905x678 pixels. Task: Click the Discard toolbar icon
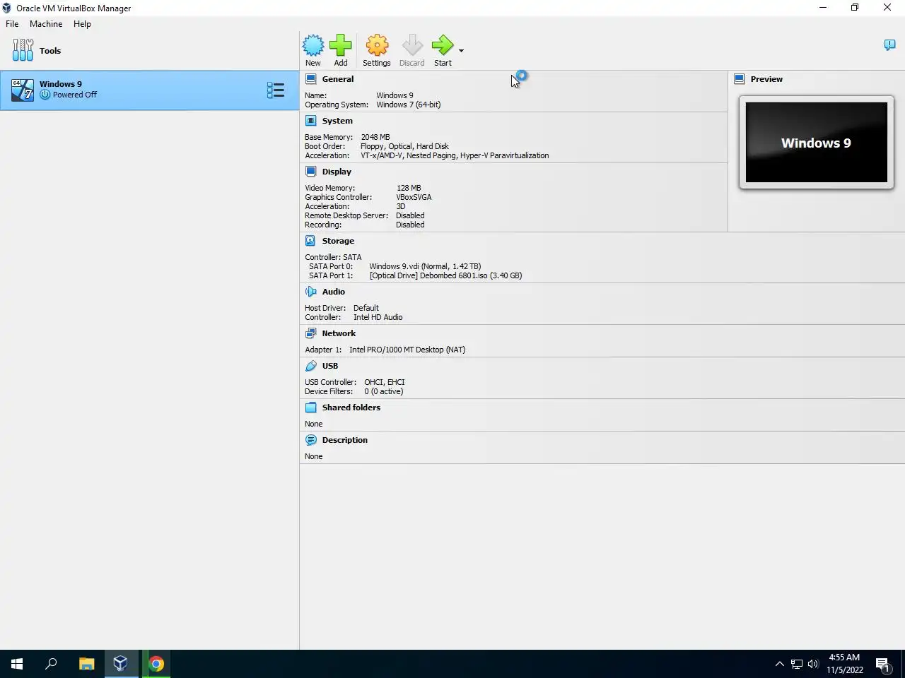point(412,45)
